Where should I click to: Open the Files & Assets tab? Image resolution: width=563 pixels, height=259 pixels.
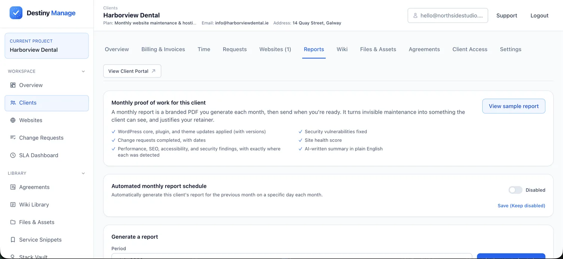tap(378, 49)
